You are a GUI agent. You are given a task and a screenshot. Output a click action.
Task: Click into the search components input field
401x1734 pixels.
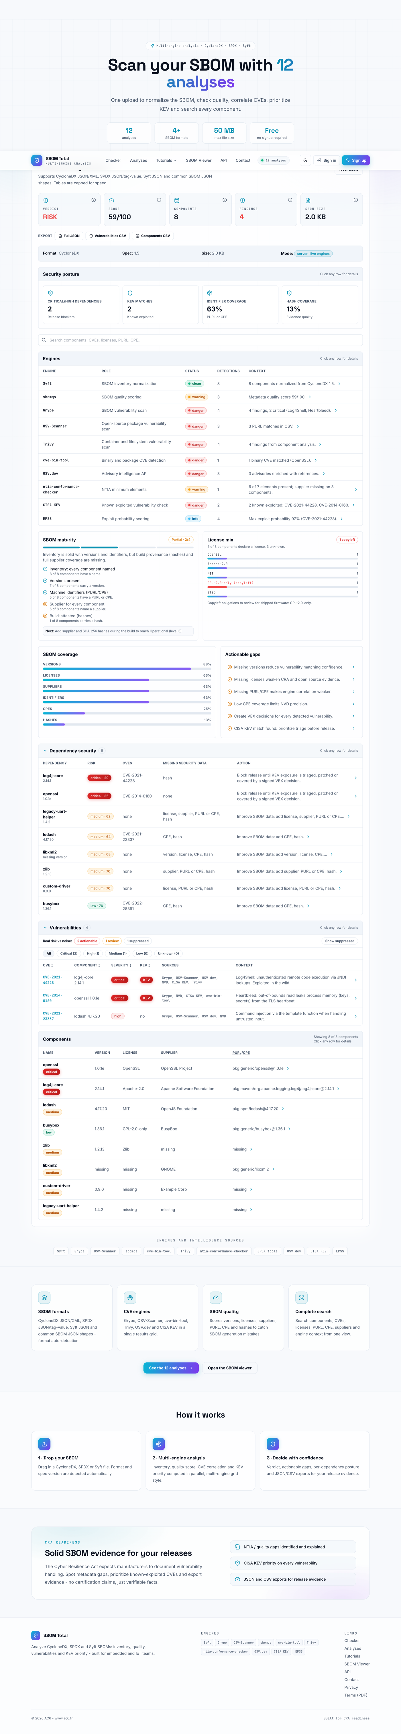coord(200,340)
